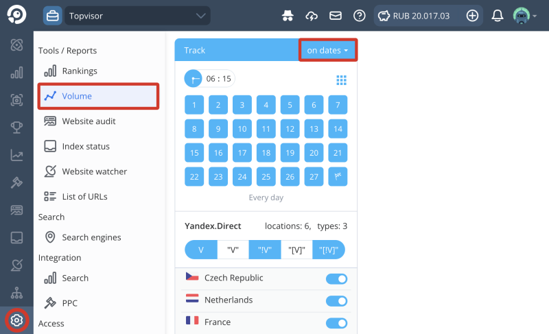Toggle the France location switch
549x334 pixels.
[336, 323]
